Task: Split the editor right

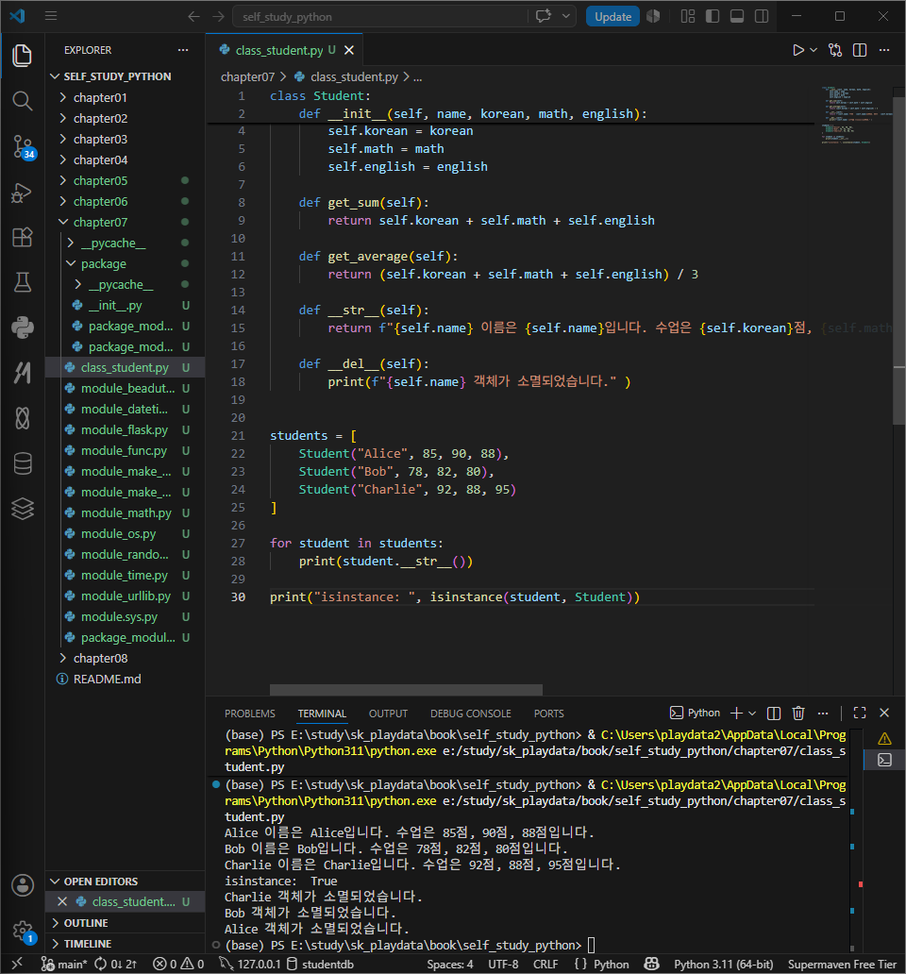Action: pos(860,50)
